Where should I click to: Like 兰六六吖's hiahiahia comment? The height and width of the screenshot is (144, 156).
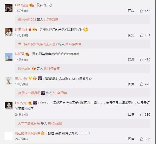pos(141,84)
